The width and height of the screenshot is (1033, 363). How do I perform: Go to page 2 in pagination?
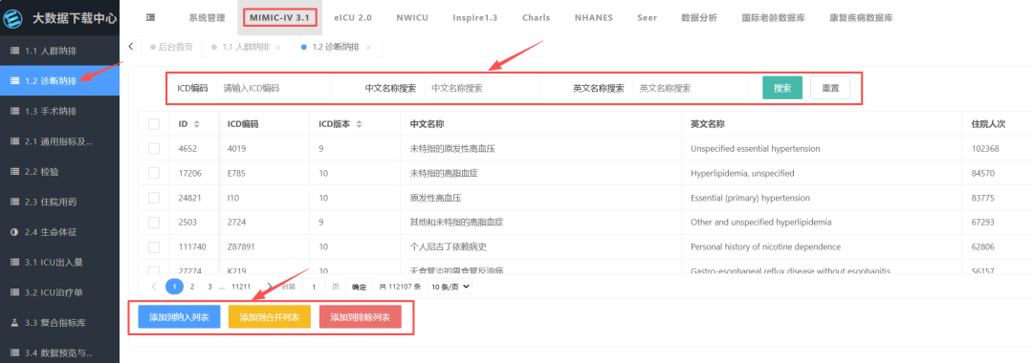click(191, 287)
